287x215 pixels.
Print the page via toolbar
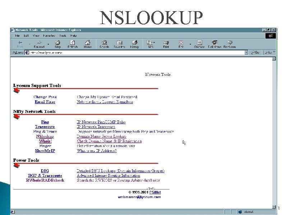(x=166, y=44)
